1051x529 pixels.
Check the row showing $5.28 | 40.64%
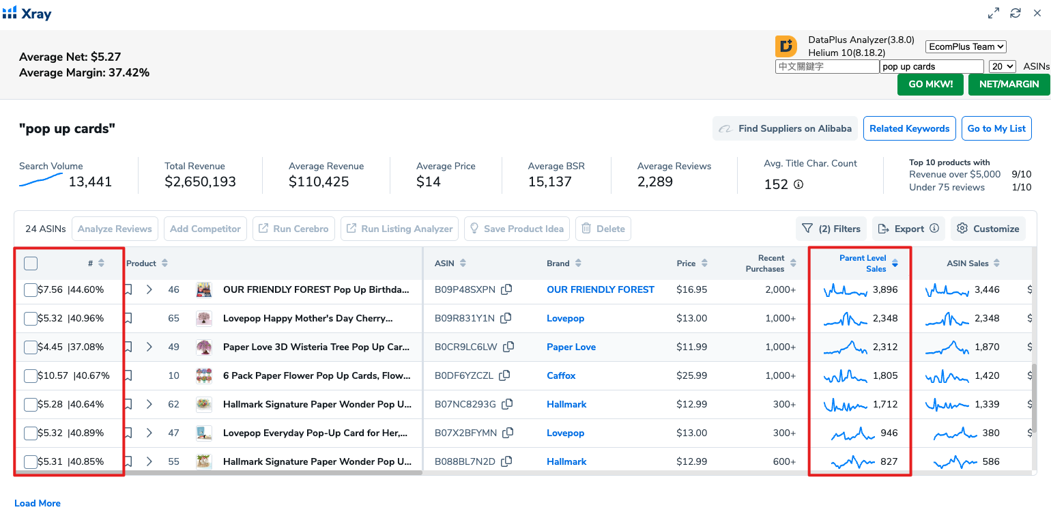pos(31,405)
